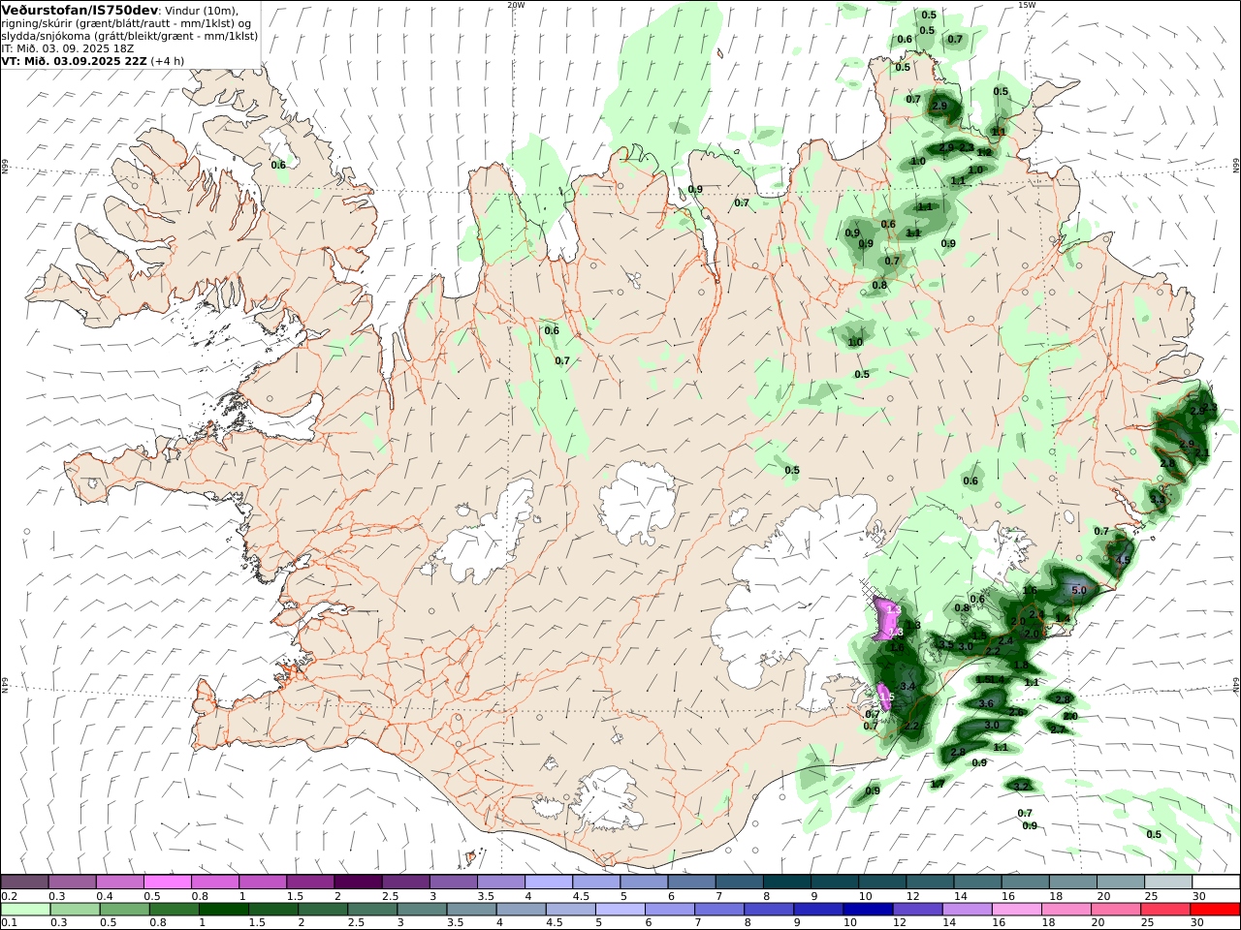Click the rigning/skúrir legend description line

tap(126, 23)
